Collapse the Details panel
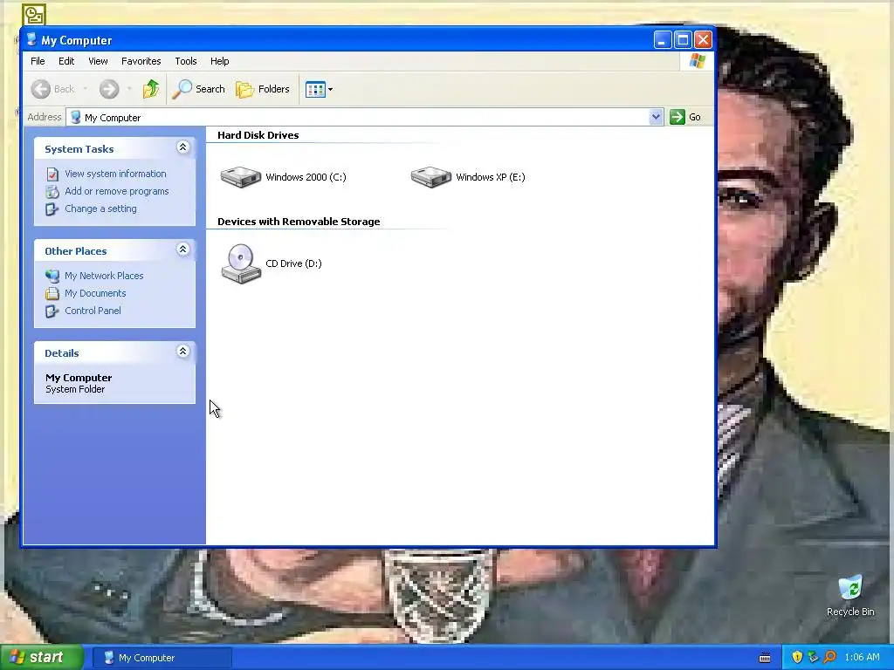Screen dimensions: 894x670 point(183,352)
